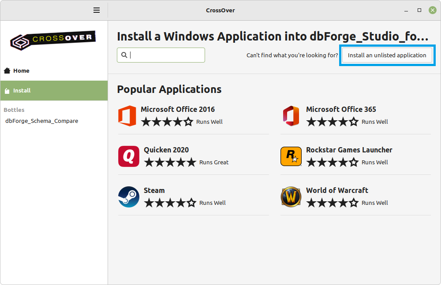Viewport: 441px width, 285px height.
Task: Click the star rating for Steam
Action: click(x=170, y=203)
